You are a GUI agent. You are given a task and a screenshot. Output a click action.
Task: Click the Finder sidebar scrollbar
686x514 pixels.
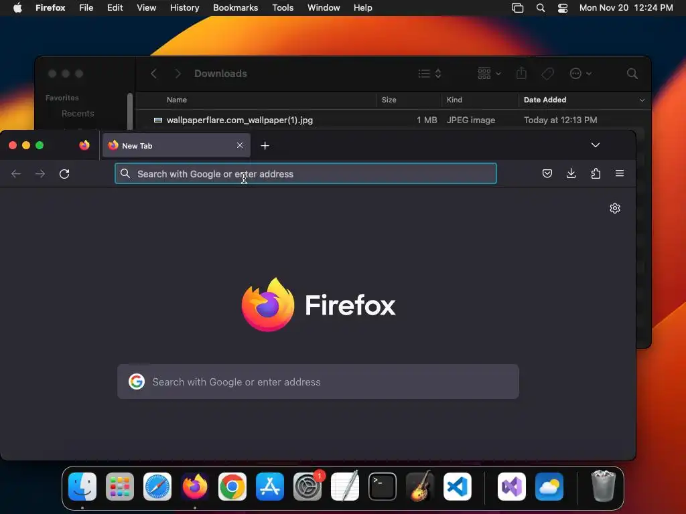pyautogui.click(x=130, y=112)
